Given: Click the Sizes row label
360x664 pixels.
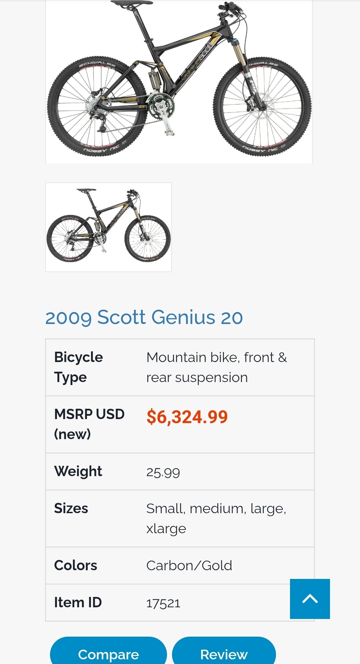Looking at the screenshot, I should [x=71, y=509].
